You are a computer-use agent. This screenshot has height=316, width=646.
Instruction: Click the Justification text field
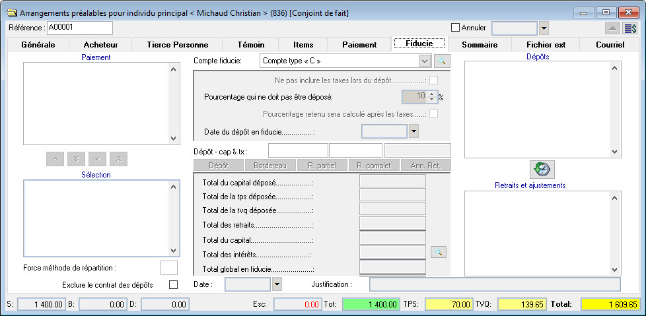(494, 284)
